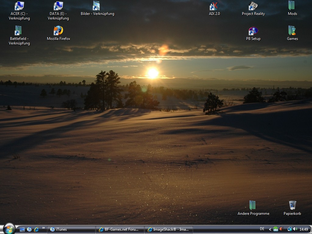The width and height of the screenshot is (312, 234).
Task: Select the ACER (C) drive shortcut
Action: click(19, 6)
